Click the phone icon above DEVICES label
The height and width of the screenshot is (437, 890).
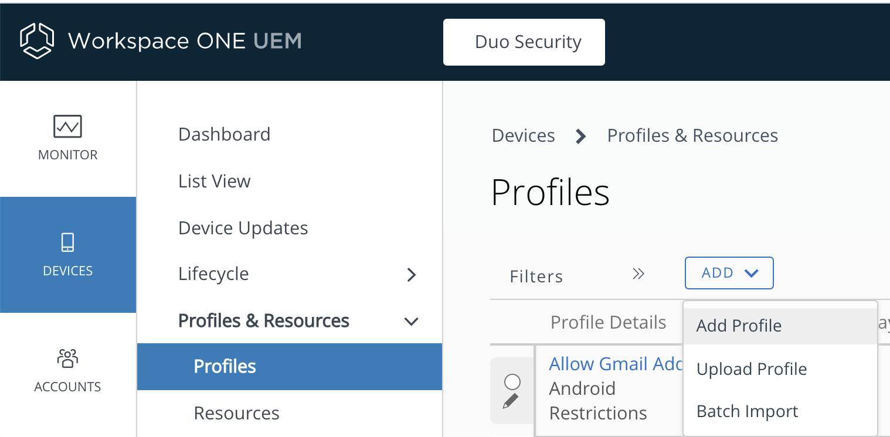[67, 242]
